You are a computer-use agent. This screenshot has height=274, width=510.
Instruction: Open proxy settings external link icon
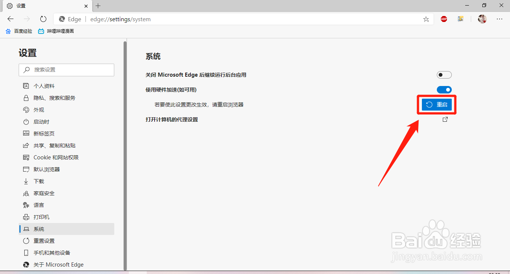445,120
